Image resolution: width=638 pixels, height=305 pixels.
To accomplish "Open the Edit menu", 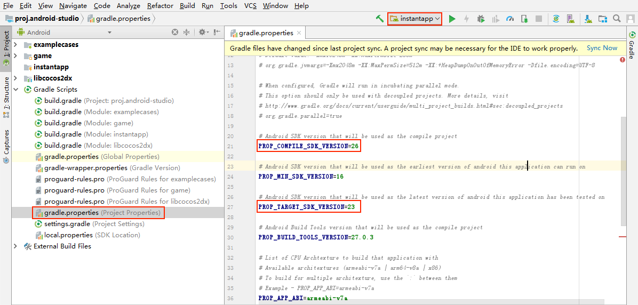I will coord(25,6).
